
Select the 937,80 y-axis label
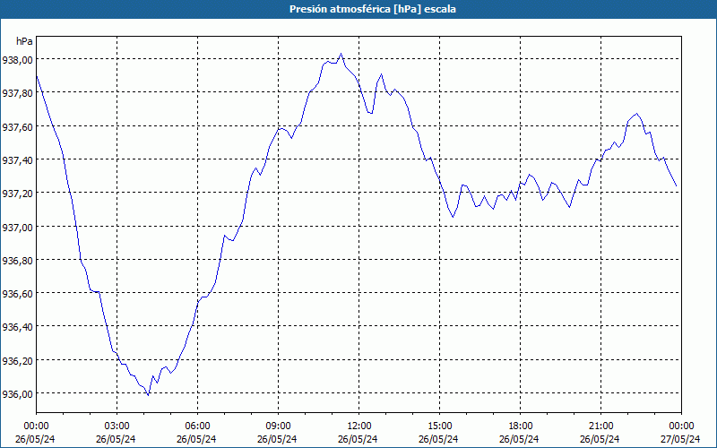(17, 93)
